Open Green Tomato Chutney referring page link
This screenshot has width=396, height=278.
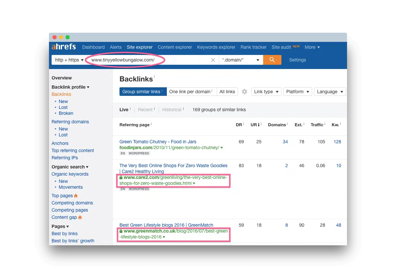pos(158,142)
